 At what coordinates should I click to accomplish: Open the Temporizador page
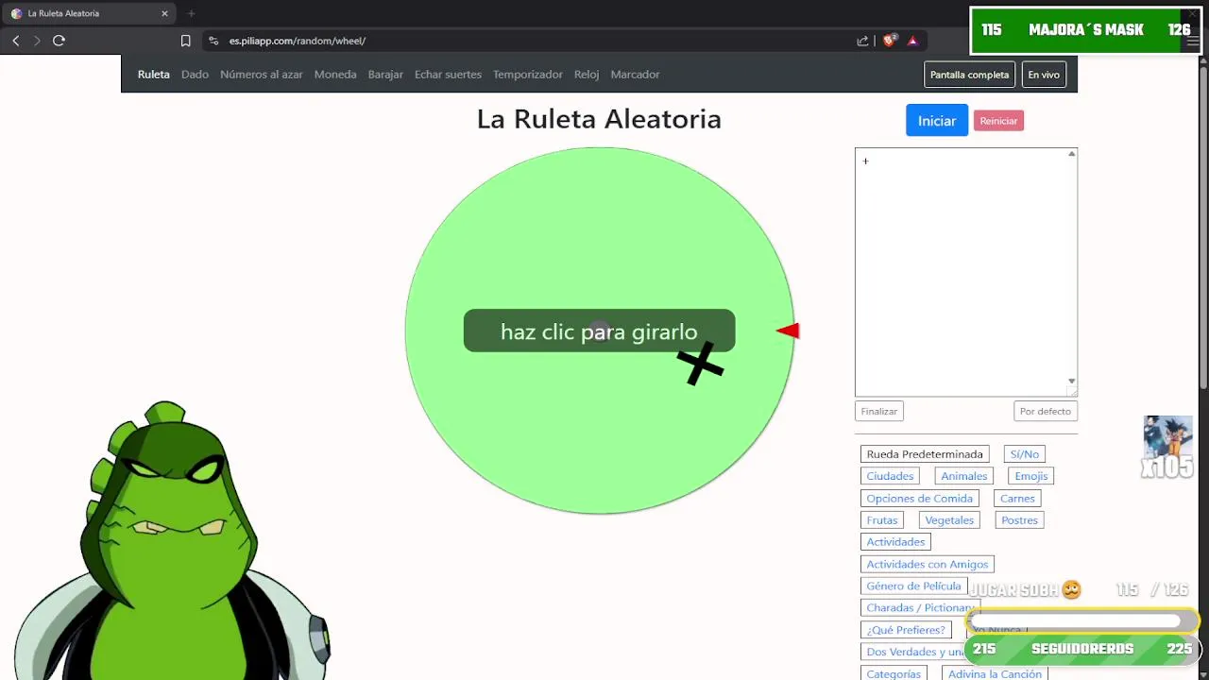pos(528,75)
